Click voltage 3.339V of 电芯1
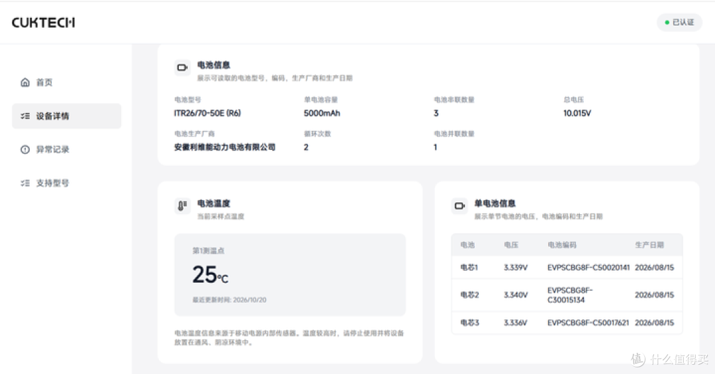 [516, 268]
